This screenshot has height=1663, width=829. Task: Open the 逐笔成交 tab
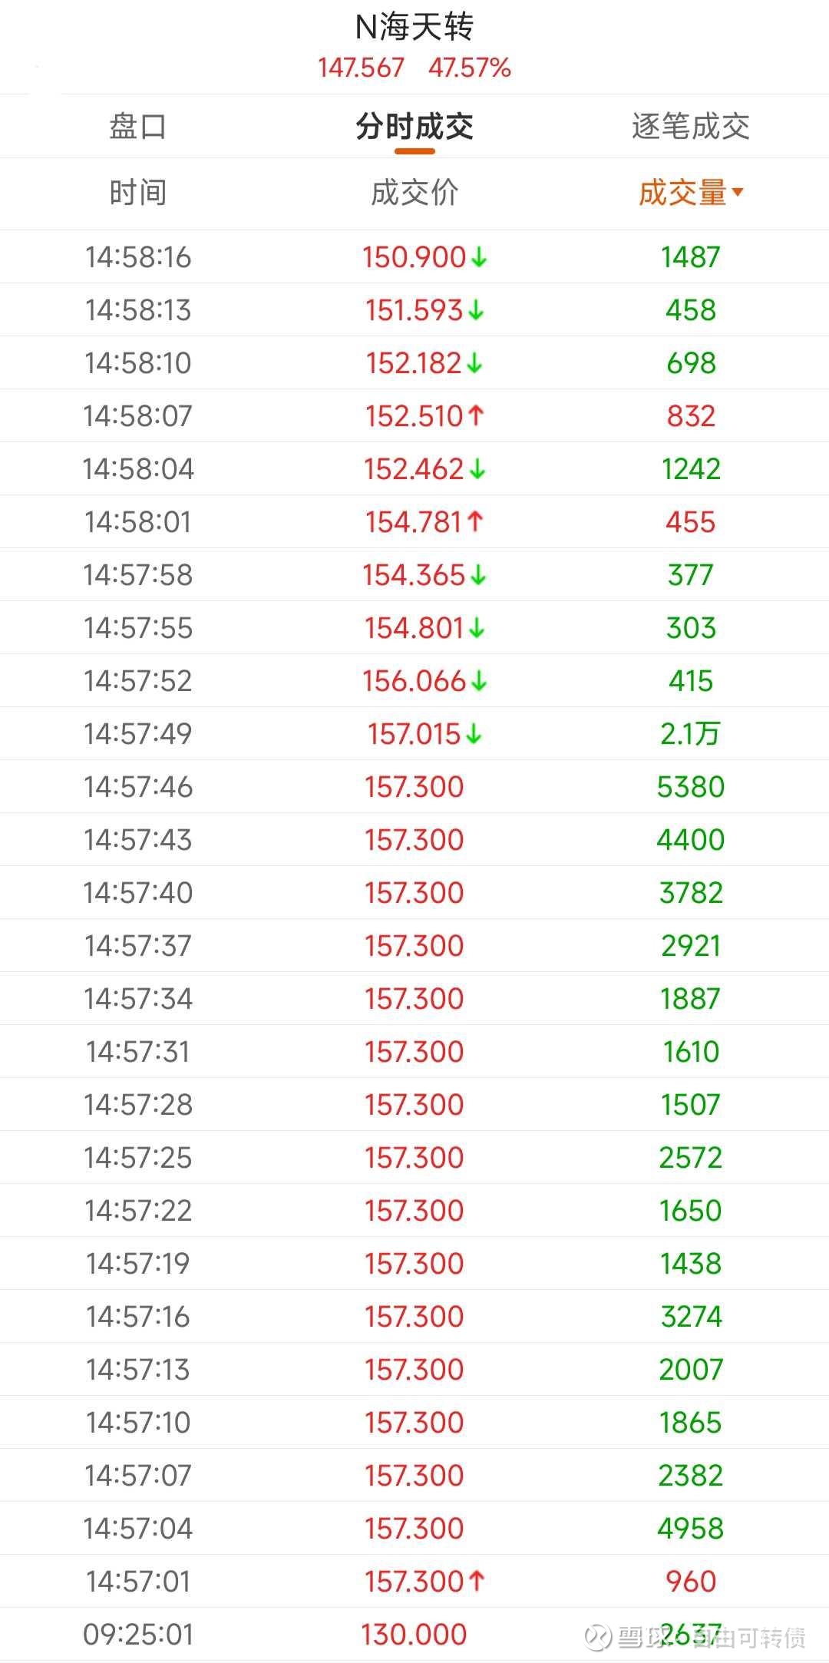click(690, 127)
